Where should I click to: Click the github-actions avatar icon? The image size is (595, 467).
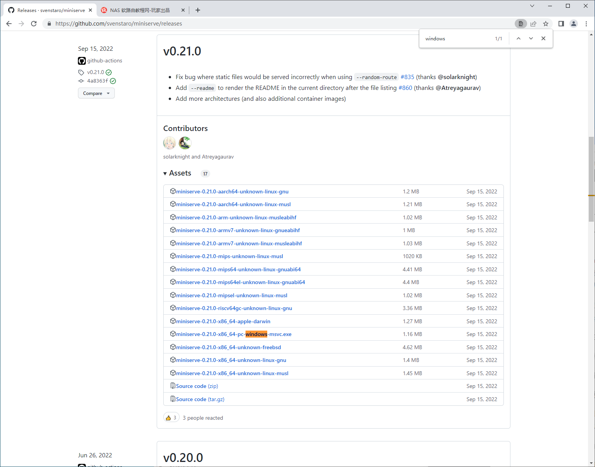coord(82,61)
